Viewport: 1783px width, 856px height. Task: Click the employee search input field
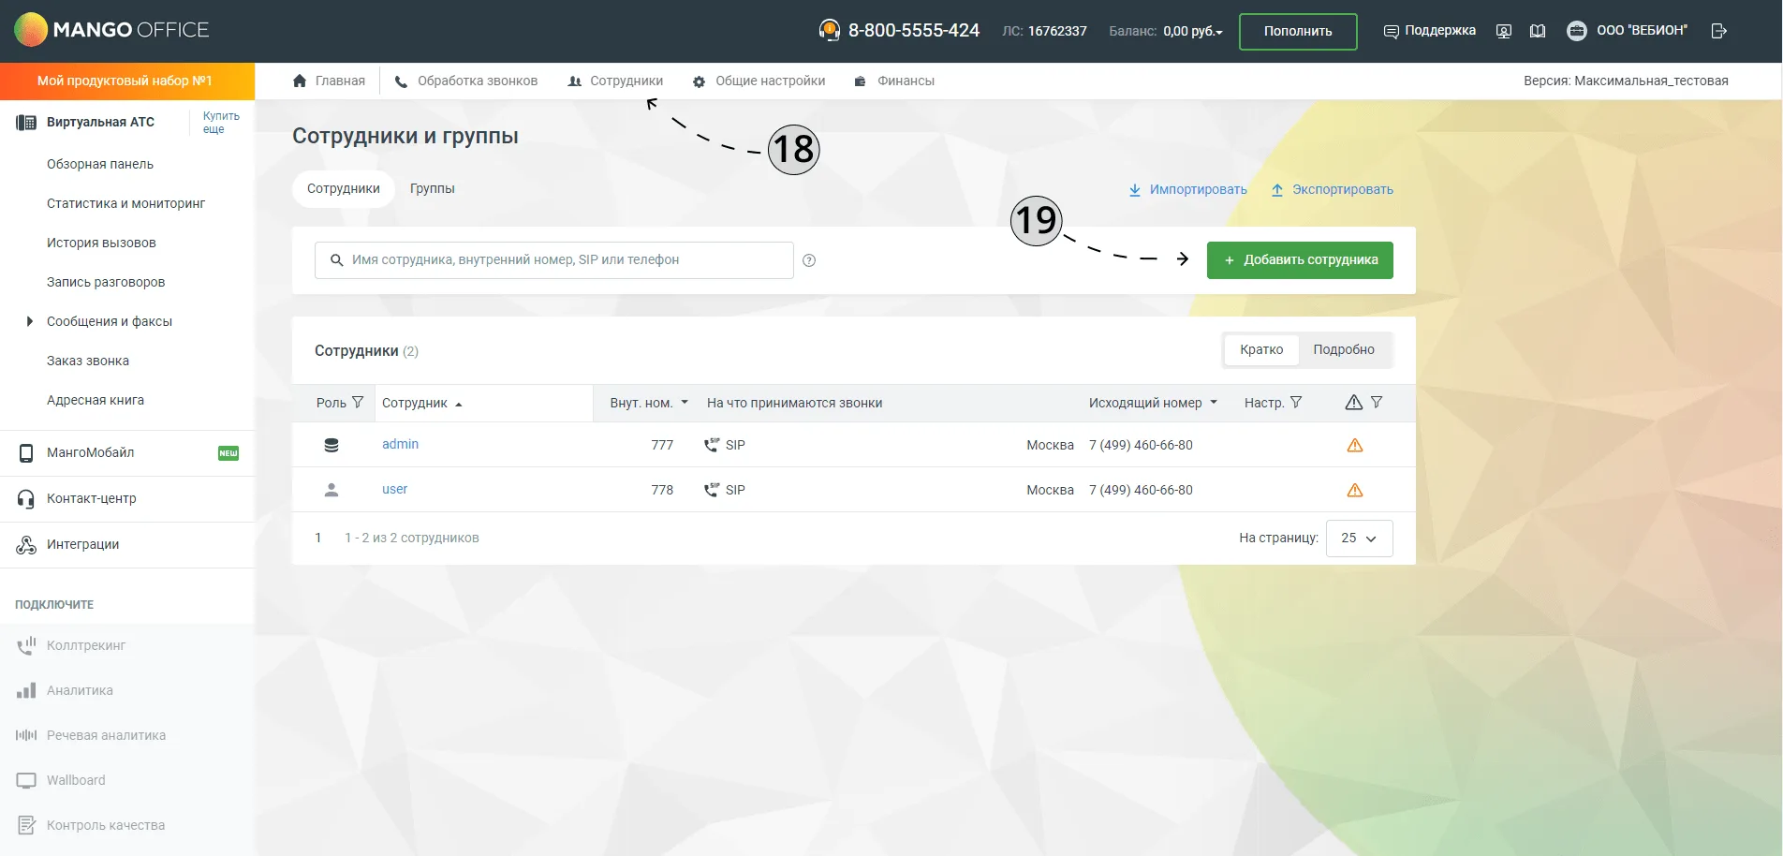coord(554,260)
